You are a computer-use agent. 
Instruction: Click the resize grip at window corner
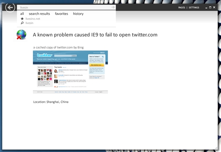pos(216,148)
